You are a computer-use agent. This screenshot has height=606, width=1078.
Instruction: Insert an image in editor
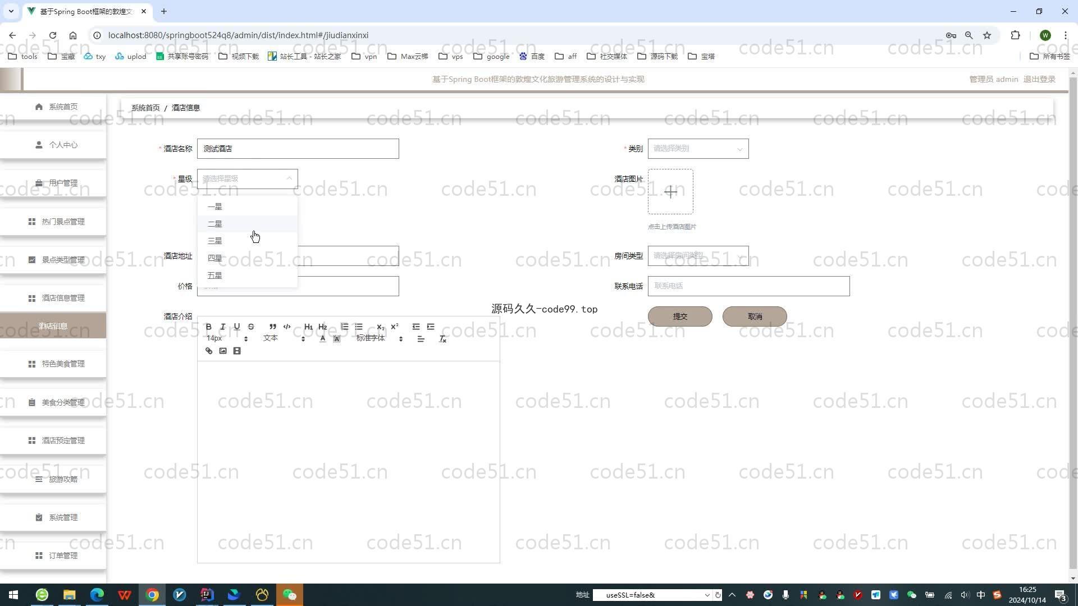tap(222, 351)
